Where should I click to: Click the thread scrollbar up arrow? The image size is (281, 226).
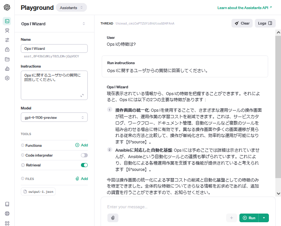278,32
